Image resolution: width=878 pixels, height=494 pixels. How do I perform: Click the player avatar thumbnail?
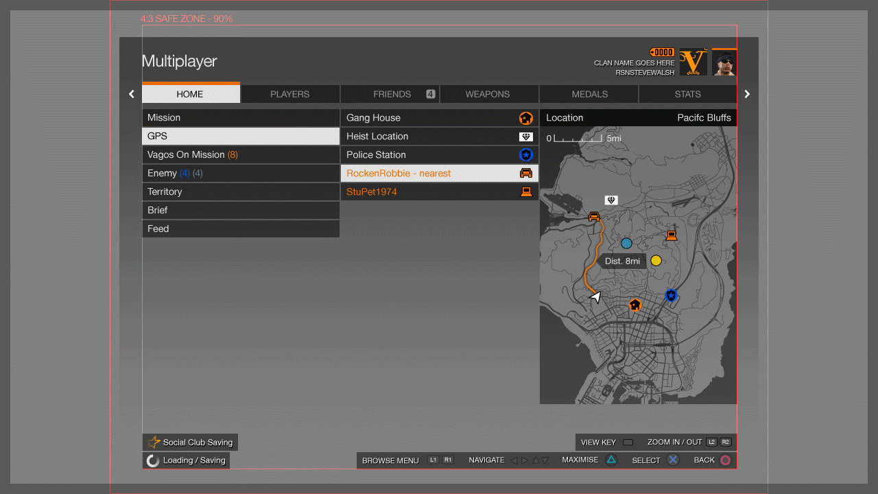(x=724, y=63)
